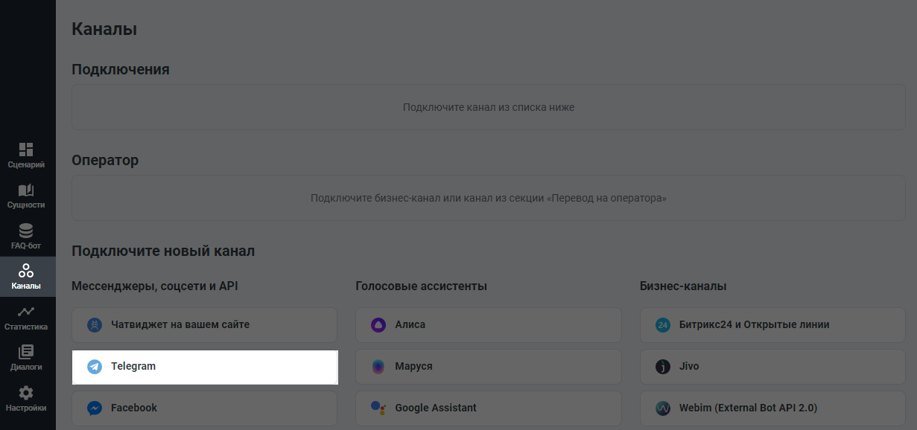The height and width of the screenshot is (430, 917).
Task: Click the empty Подключения placeholder area
Action: (487, 106)
